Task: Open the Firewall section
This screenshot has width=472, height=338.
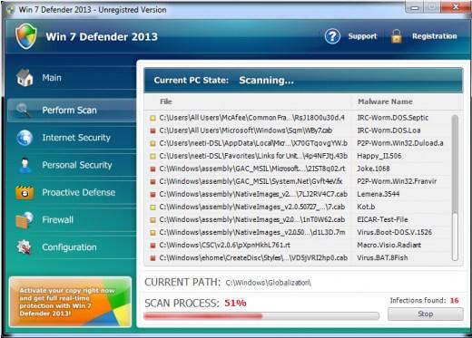Action: point(72,220)
